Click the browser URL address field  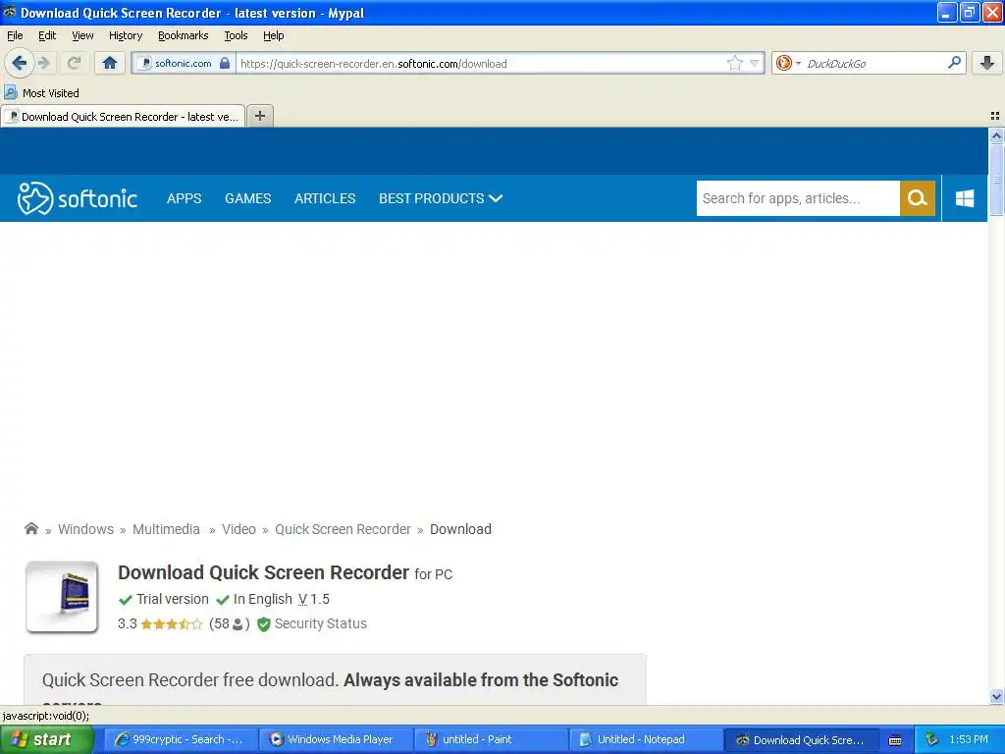481,63
